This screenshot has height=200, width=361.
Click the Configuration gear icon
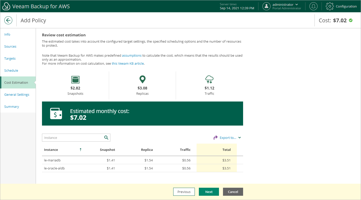(x=330, y=6)
